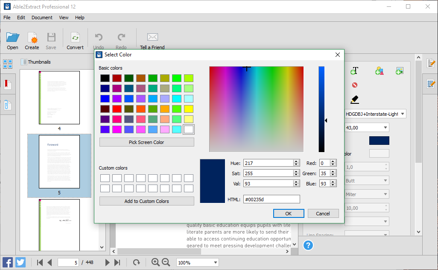Image resolution: width=438 pixels, height=270 pixels.
Task: Go to next page arrow
Action: 107,262
